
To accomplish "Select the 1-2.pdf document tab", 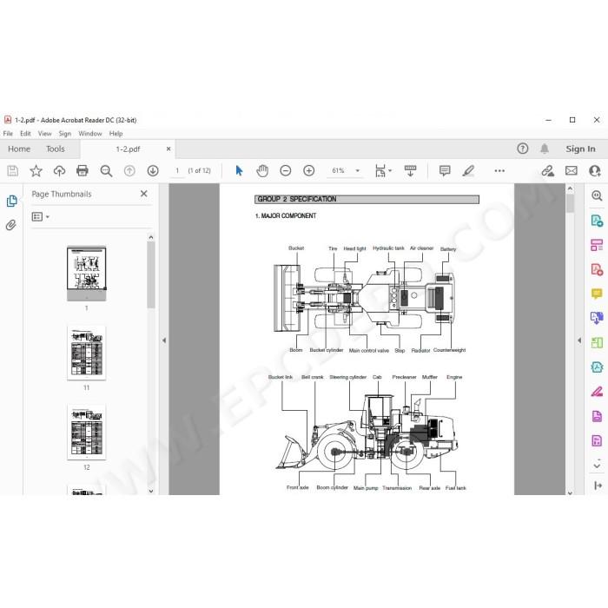I will point(128,149).
